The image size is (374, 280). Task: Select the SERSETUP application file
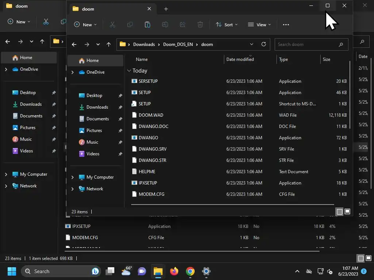coord(239,81)
